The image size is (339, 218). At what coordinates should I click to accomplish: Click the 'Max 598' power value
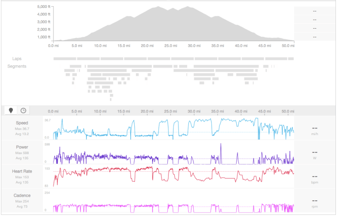coord(22,153)
